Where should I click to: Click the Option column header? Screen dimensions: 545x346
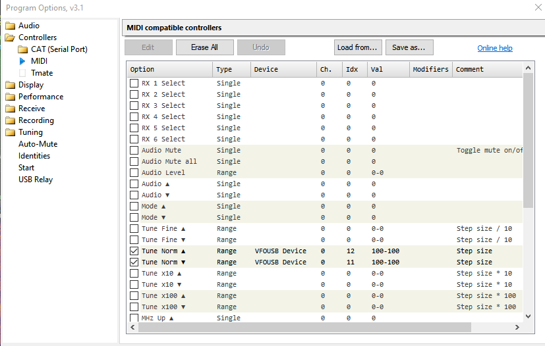(169, 69)
